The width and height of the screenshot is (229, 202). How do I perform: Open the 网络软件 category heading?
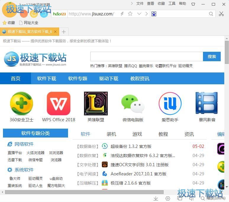point(20,144)
